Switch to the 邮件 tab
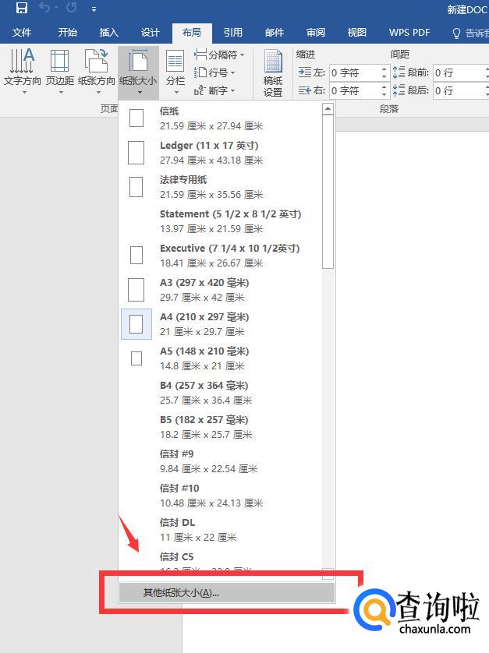Viewport: 489px width, 653px height. pyautogui.click(x=275, y=33)
